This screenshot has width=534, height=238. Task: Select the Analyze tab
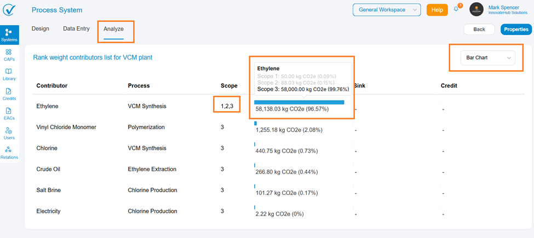pos(114,29)
